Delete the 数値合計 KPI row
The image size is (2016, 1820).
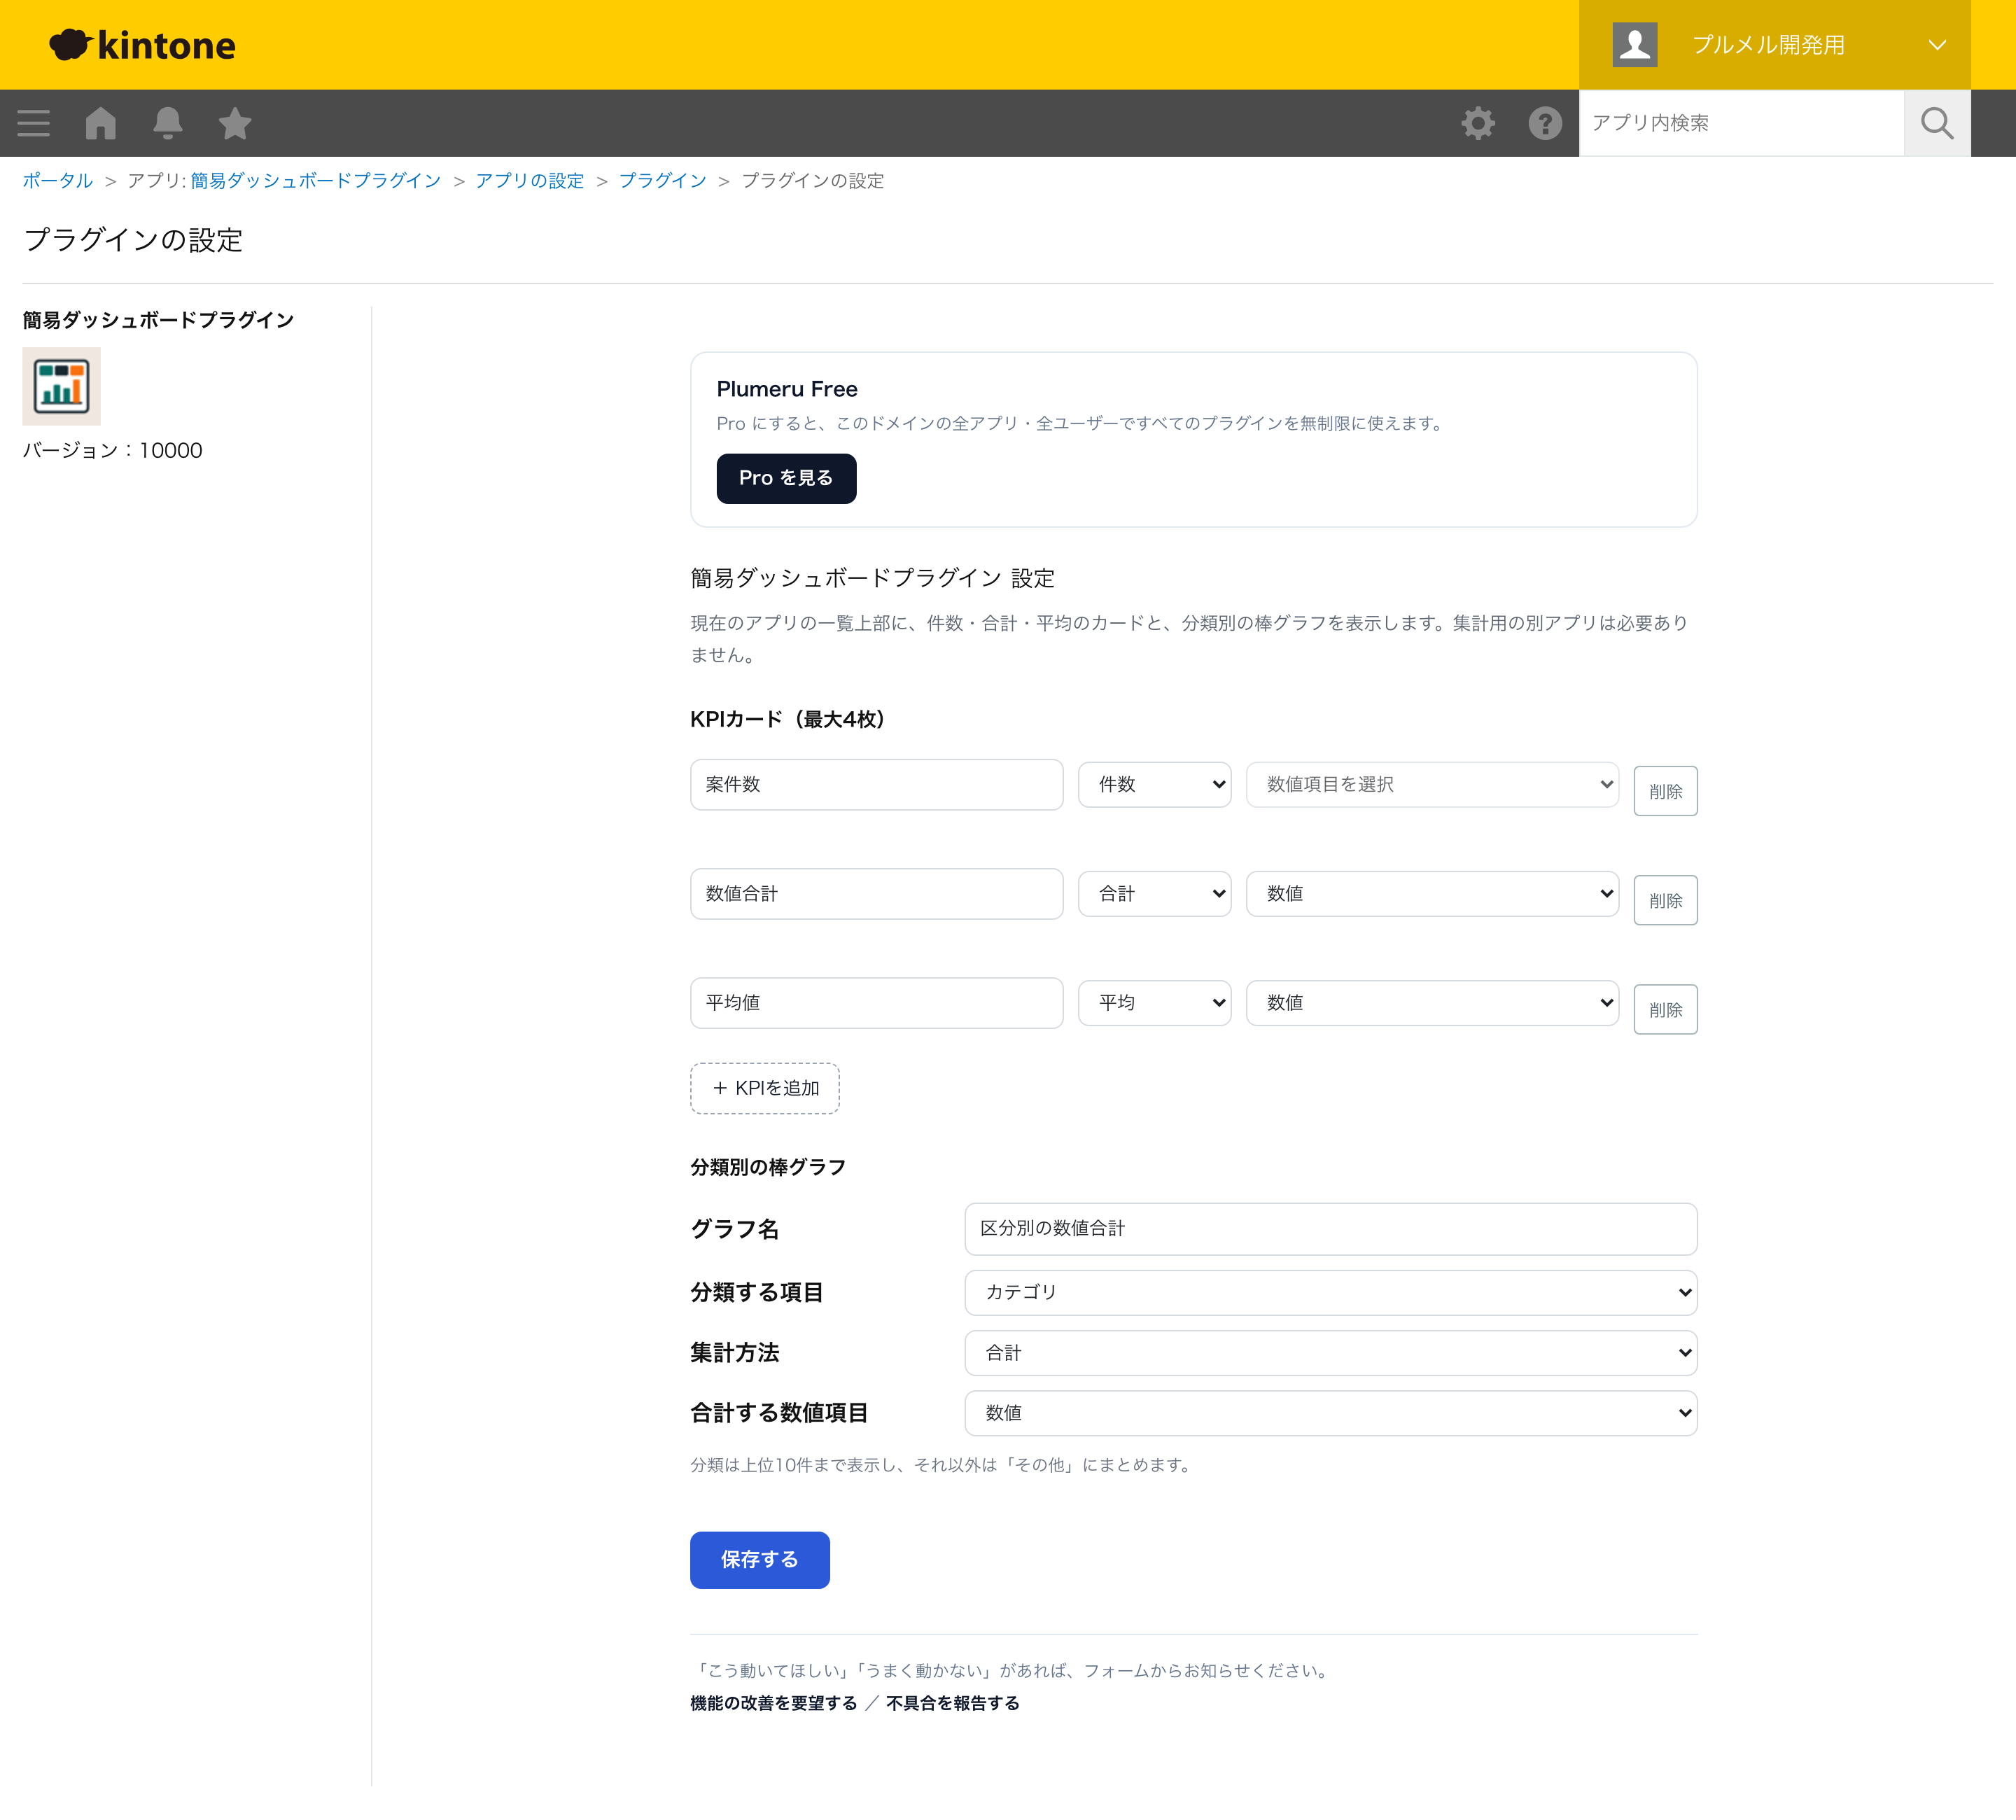[x=1665, y=900]
